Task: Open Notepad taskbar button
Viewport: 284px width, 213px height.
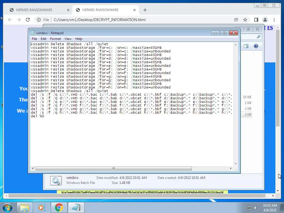Action: pos(76,207)
